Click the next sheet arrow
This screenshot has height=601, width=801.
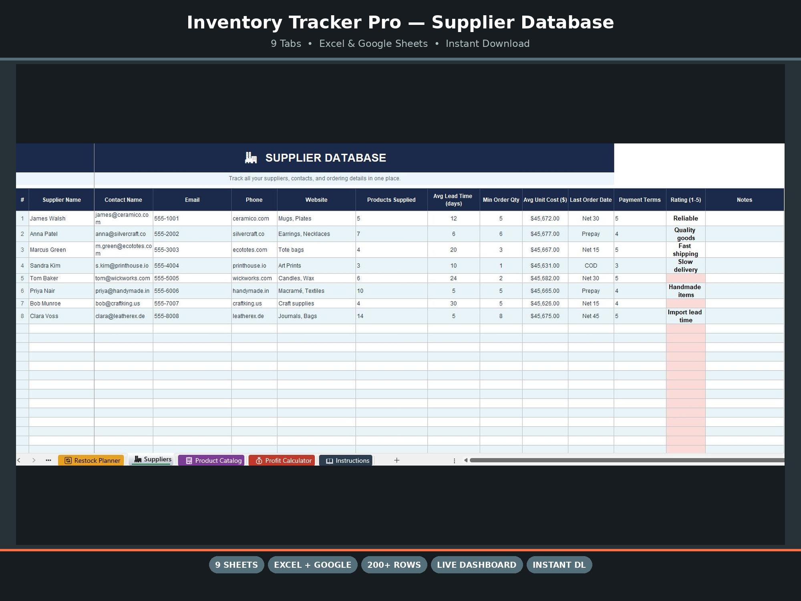tap(34, 460)
